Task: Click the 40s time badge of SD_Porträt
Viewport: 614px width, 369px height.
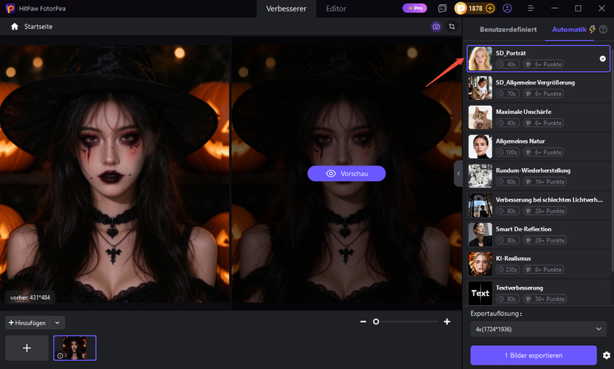Action: [508, 65]
